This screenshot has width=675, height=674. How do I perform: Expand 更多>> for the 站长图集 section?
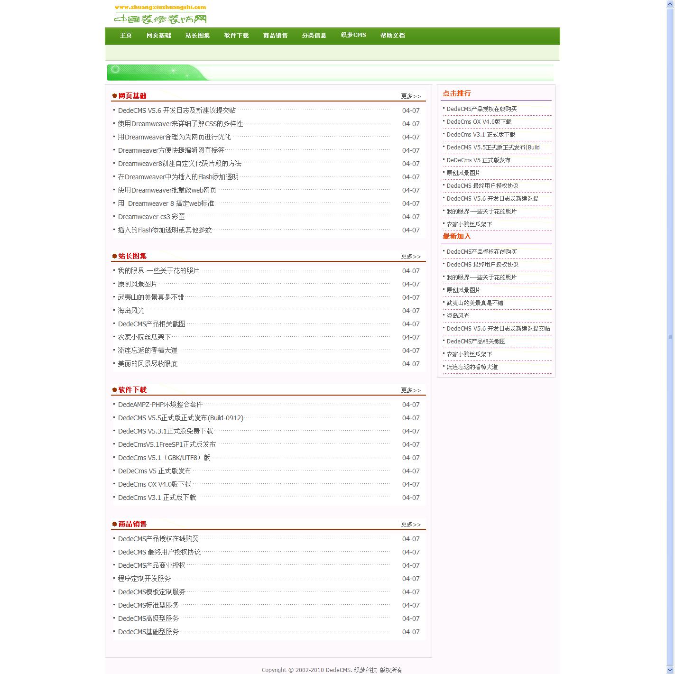click(x=411, y=257)
